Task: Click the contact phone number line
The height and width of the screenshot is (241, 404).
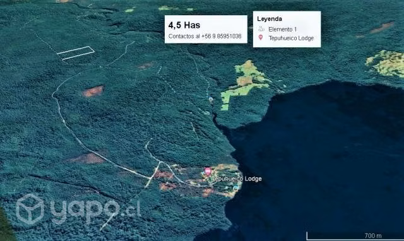Action: click(205, 37)
